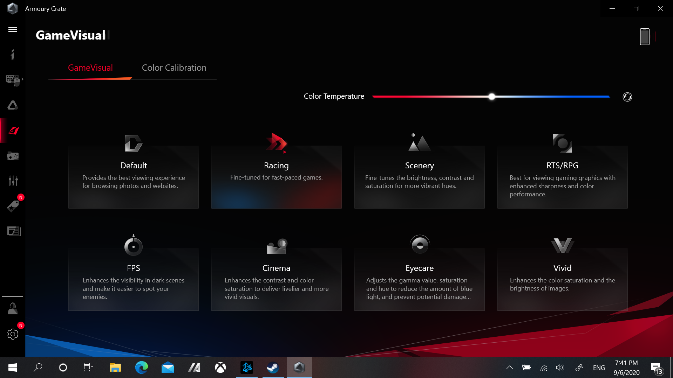The image size is (673, 378).
Task: Open Battle.net from the taskbar
Action: [247, 367]
